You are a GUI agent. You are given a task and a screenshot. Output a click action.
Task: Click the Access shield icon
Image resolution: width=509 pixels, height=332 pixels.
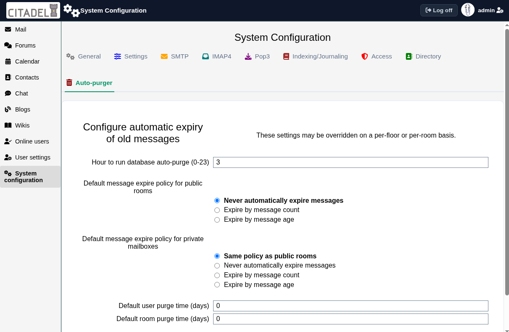click(x=365, y=56)
